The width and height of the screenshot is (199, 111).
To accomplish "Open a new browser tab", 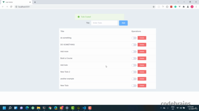I will 35,2.
